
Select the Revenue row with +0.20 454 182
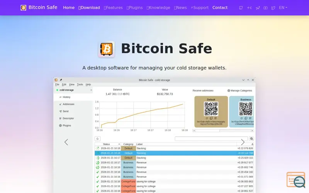(174, 172)
